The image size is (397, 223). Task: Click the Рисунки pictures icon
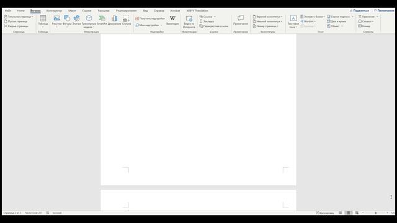(56, 18)
